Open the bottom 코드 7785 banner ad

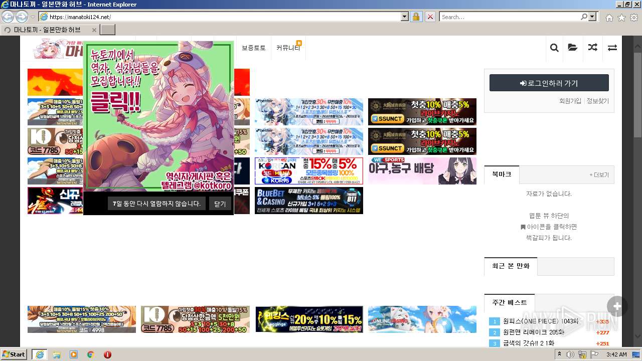click(195, 319)
